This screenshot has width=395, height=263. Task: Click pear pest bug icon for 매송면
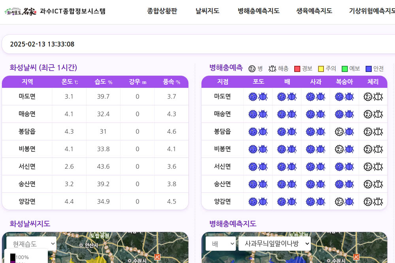coord(292,114)
